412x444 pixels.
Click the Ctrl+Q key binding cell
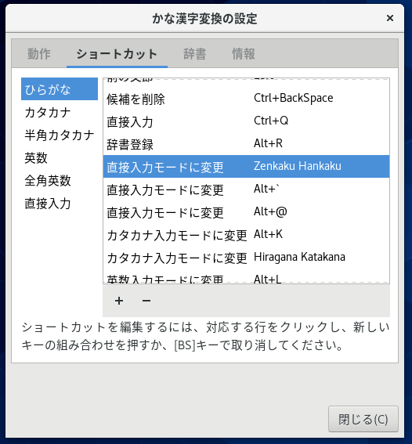pyautogui.click(x=271, y=121)
